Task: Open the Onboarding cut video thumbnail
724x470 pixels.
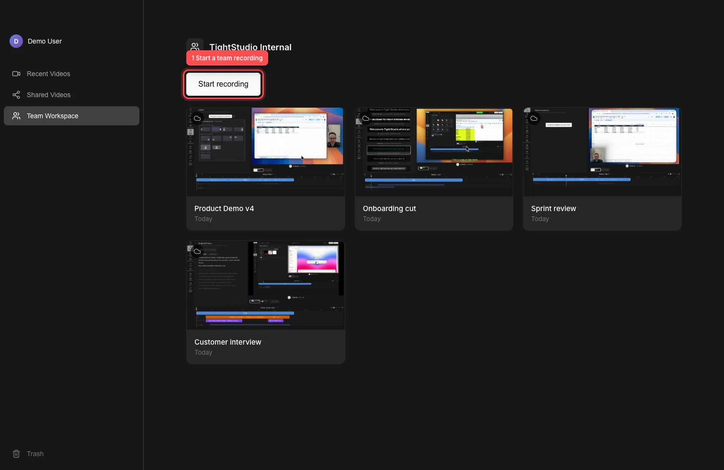Action: [x=434, y=152]
